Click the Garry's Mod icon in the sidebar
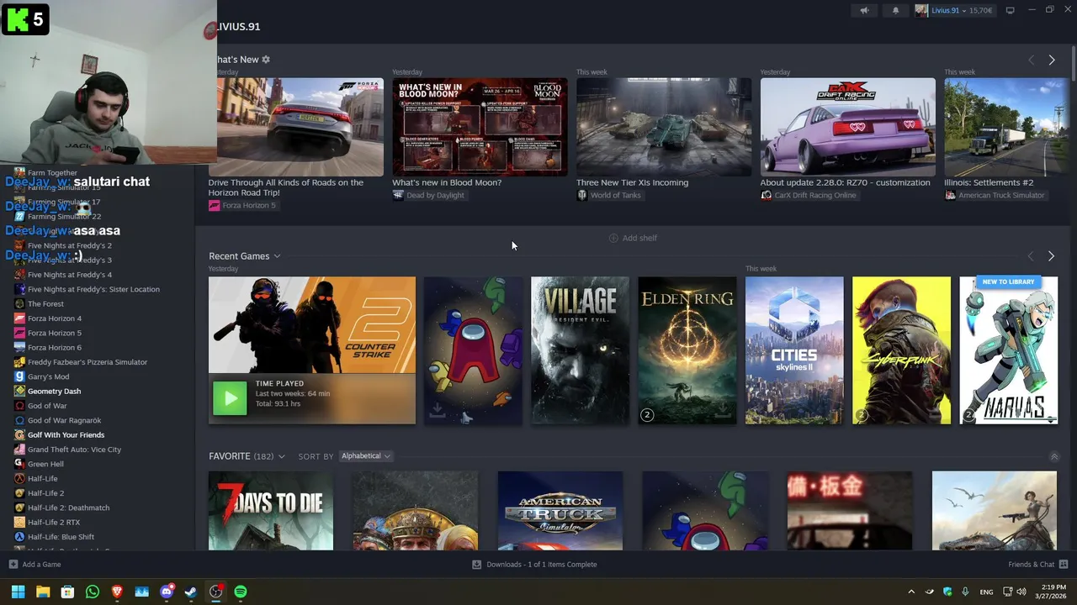Viewport: 1077px width, 605px height. click(x=19, y=376)
